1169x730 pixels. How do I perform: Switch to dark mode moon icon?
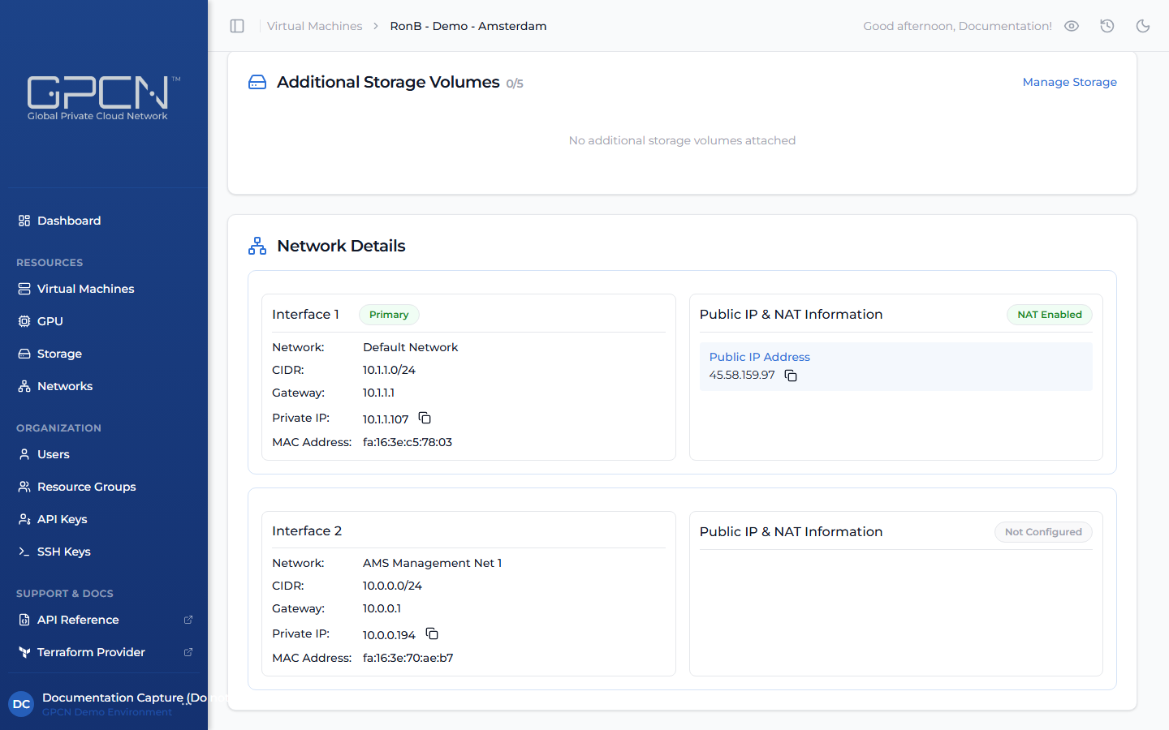point(1143,26)
